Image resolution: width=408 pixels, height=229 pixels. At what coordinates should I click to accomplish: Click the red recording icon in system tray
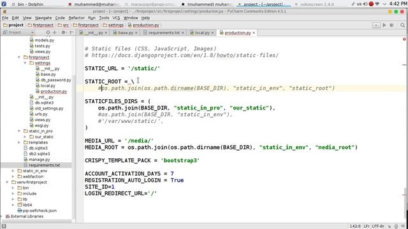371,4
